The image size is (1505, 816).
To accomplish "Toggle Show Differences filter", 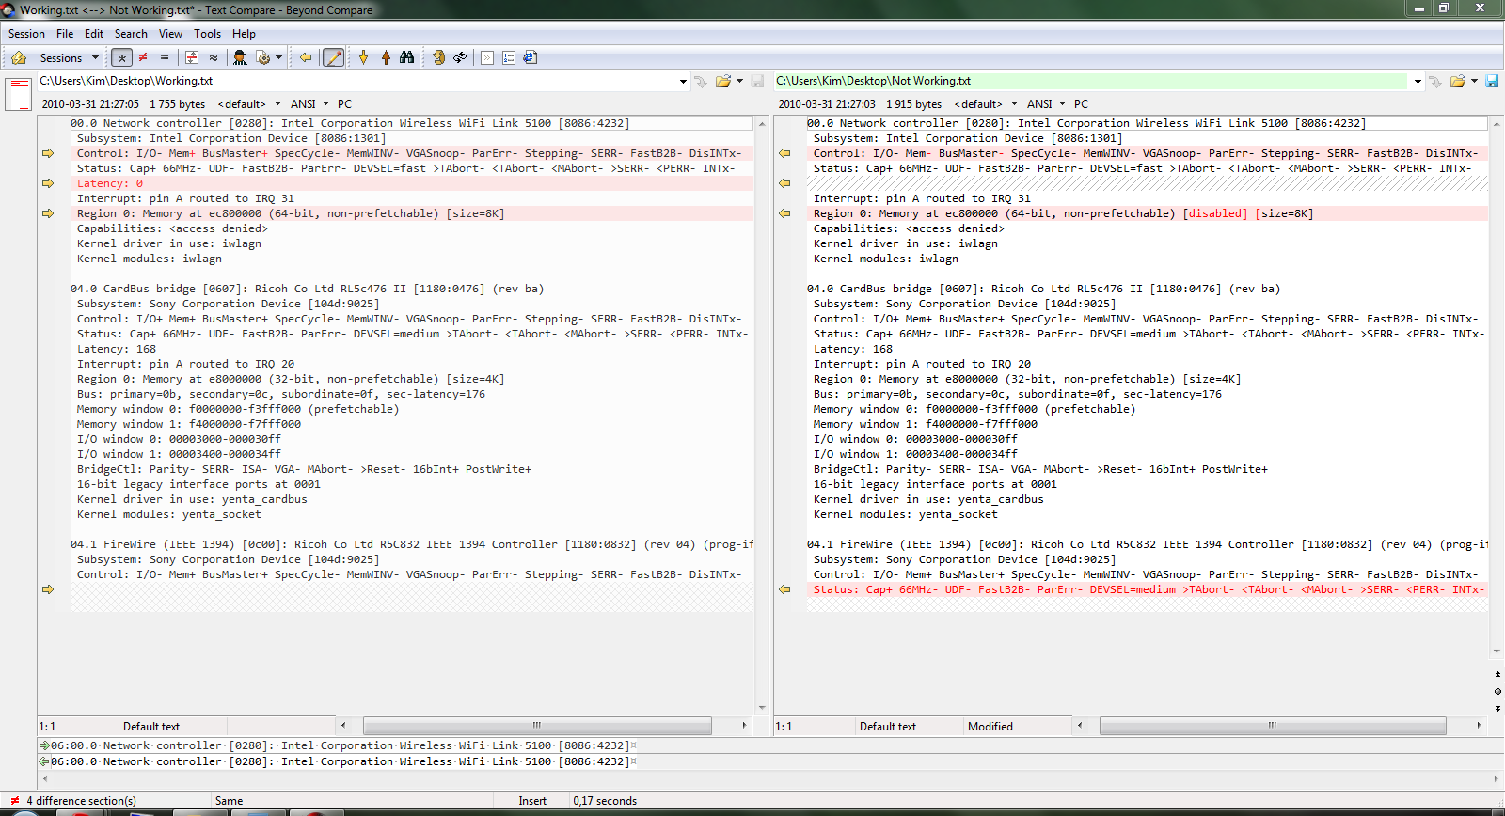I will 143,57.
